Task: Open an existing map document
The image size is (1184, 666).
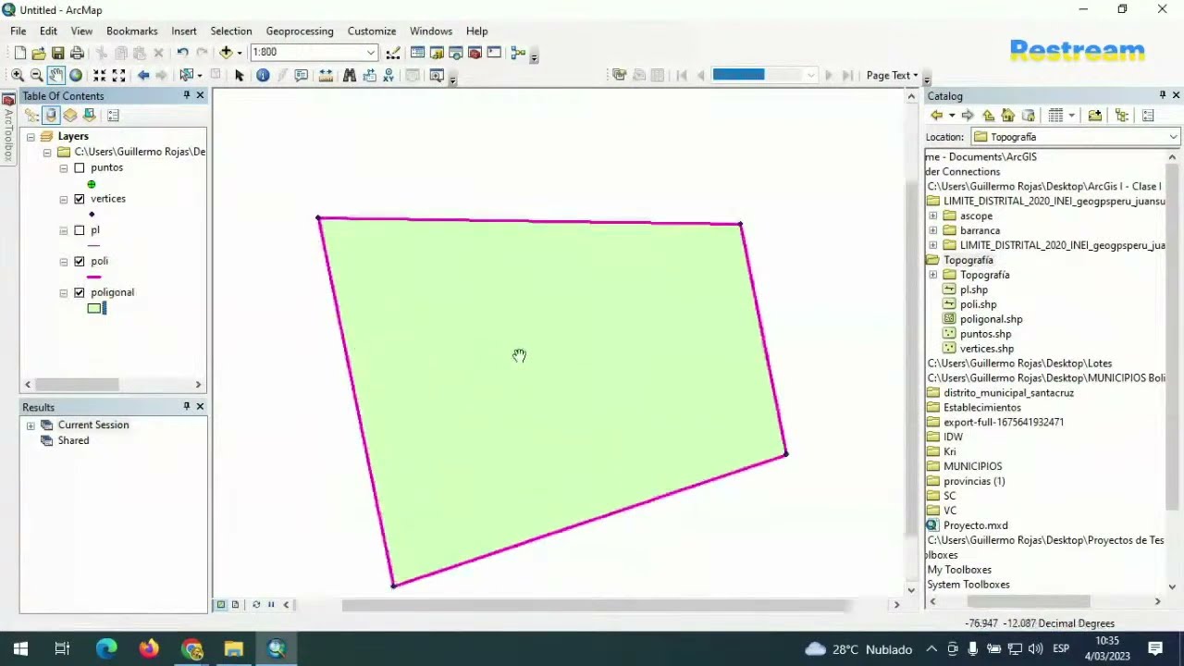Action: pos(39,53)
